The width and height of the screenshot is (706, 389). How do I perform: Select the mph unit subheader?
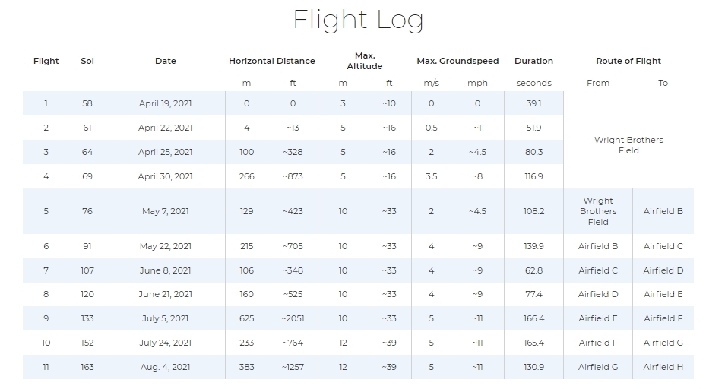point(477,83)
